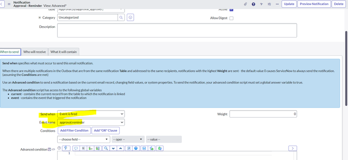This screenshot has height=160, width=348.
Task: Find next with down-chevron toolbar icon
Action: click(113, 148)
